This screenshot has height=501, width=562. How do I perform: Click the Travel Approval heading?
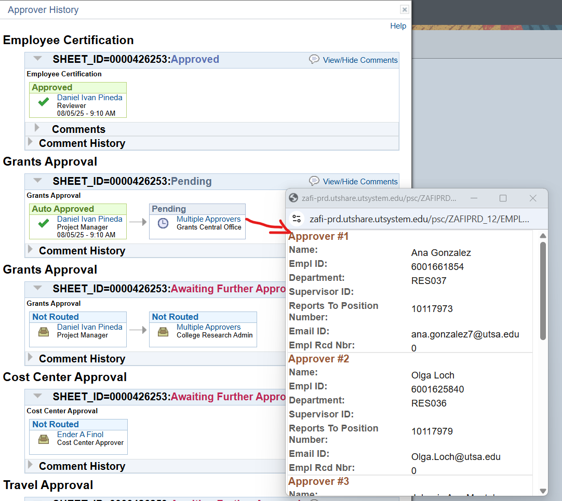point(48,485)
